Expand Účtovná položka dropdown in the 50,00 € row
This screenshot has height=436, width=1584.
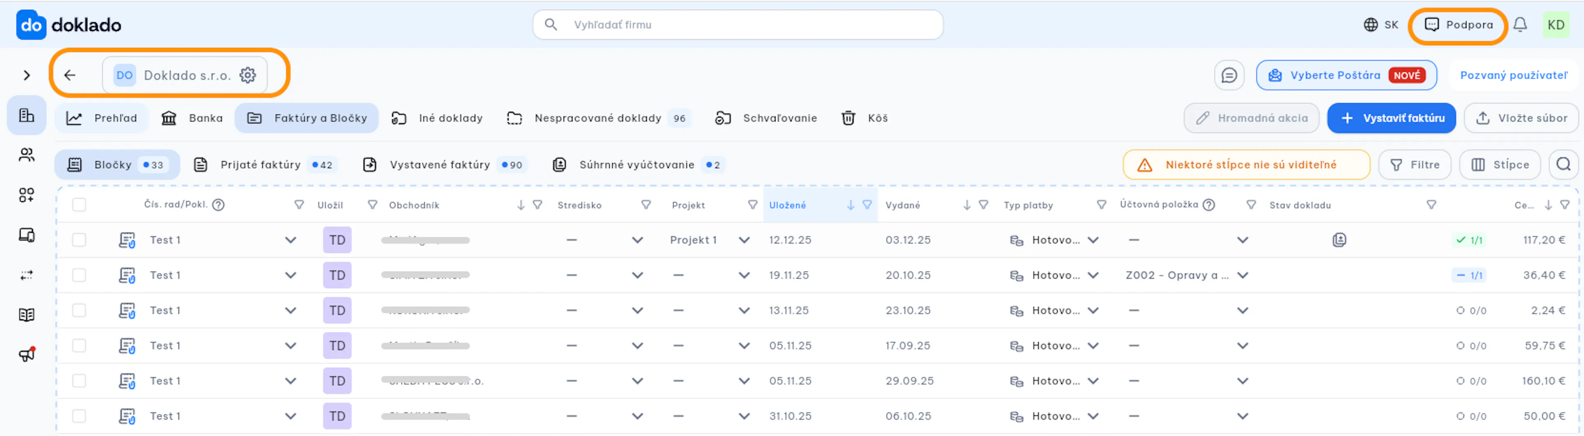click(x=1243, y=416)
